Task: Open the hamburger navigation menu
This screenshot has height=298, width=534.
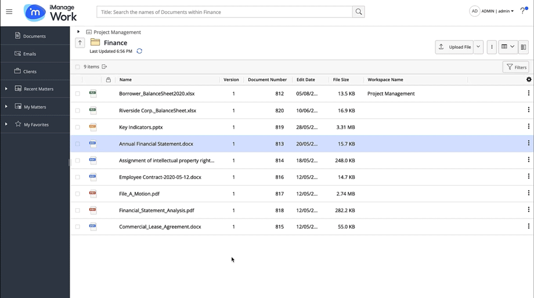Action: tap(9, 12)
